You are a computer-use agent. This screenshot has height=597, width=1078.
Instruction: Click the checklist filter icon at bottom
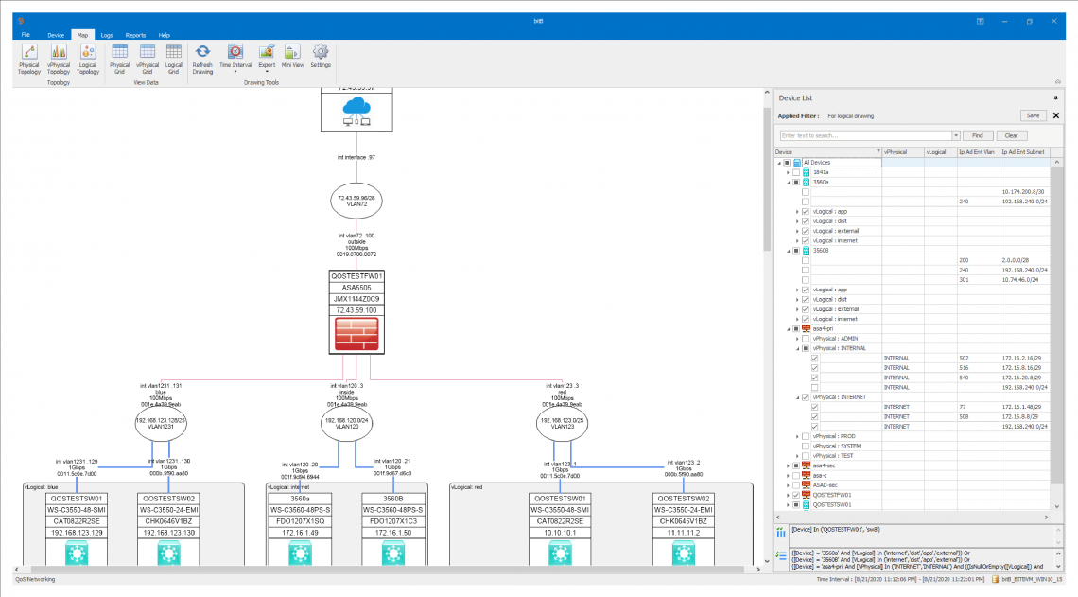point(781,555)
